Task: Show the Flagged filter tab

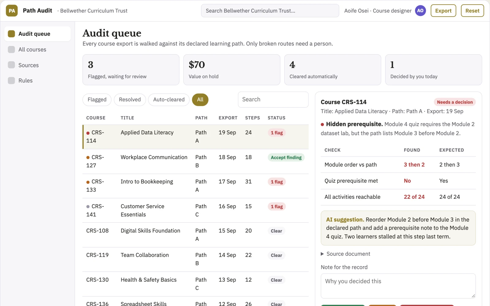Action: pyautogui.click(x=97, y=100)
